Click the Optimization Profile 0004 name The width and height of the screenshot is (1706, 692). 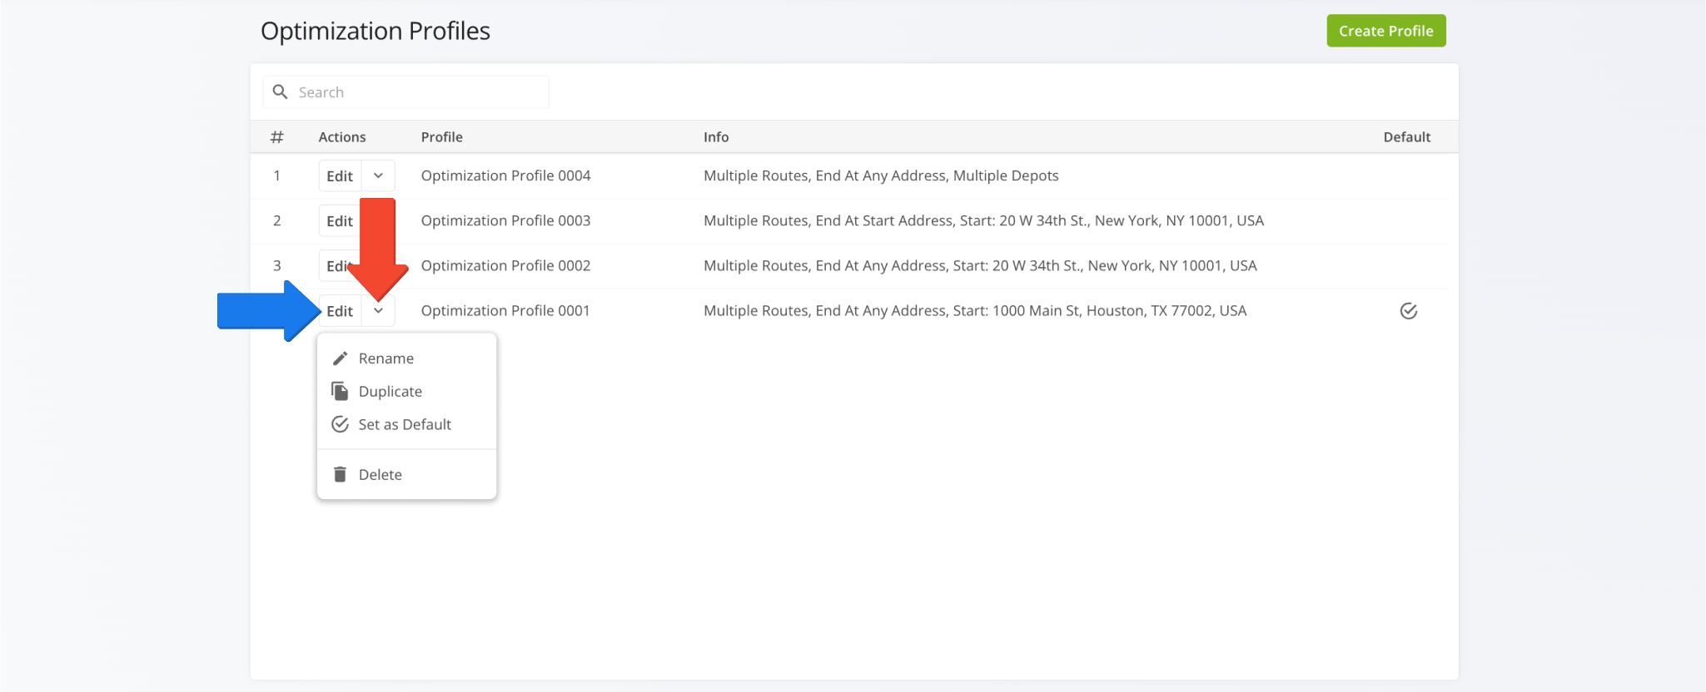(505, 175)
